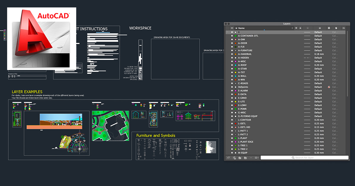Click the delete layer minus icon
Screen dimensions: 355x186
click(251, 158)
